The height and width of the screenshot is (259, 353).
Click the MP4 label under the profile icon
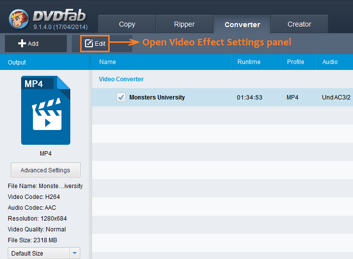pyautogui.click(x=46, y=154)
